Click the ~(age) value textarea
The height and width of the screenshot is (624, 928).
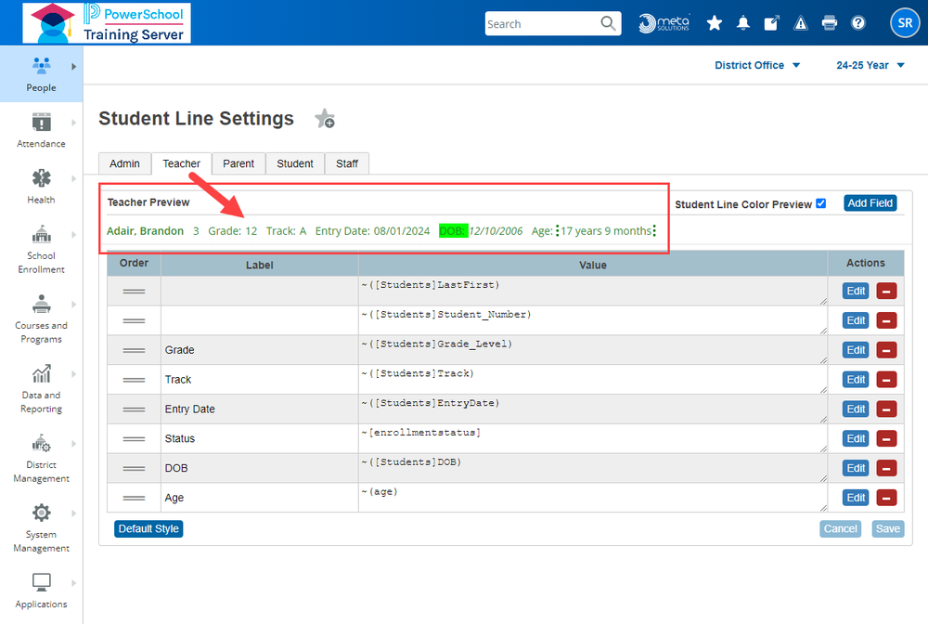coord(592,498)
